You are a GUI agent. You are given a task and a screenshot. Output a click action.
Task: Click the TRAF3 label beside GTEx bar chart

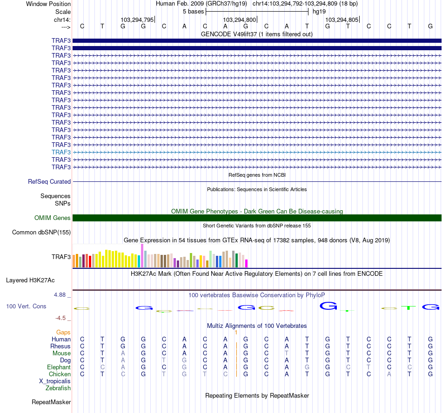point(61,257)
